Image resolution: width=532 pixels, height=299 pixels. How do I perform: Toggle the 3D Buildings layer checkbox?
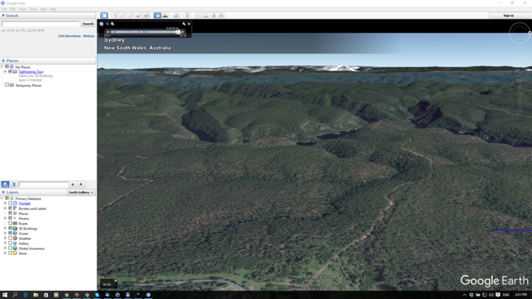click(x=10, y=228)
